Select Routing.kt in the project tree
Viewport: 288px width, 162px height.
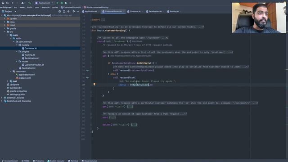click(x=28, y=55)
